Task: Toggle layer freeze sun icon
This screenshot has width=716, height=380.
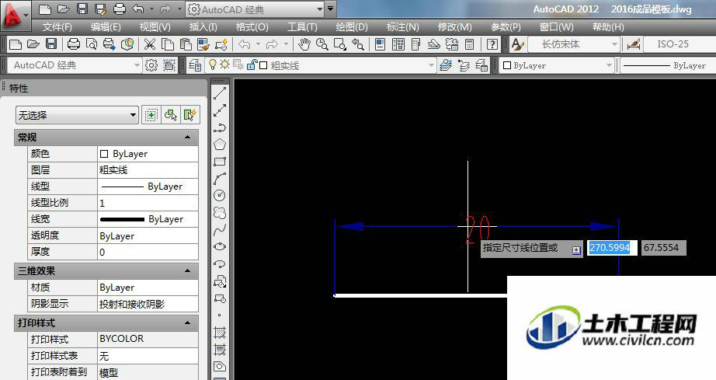Action: (x=224, y=64)
